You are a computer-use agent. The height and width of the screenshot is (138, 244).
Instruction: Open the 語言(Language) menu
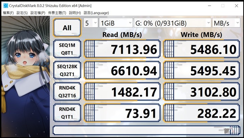tap(96, 13)
